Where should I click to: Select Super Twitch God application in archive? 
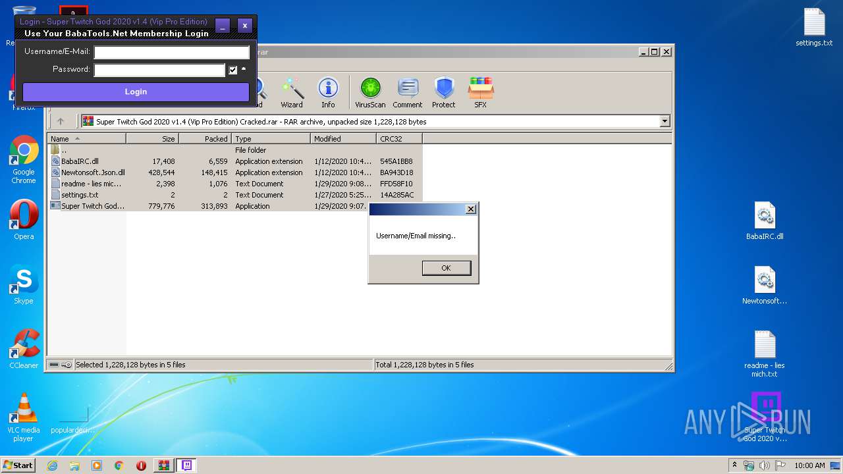pos(209,206)
